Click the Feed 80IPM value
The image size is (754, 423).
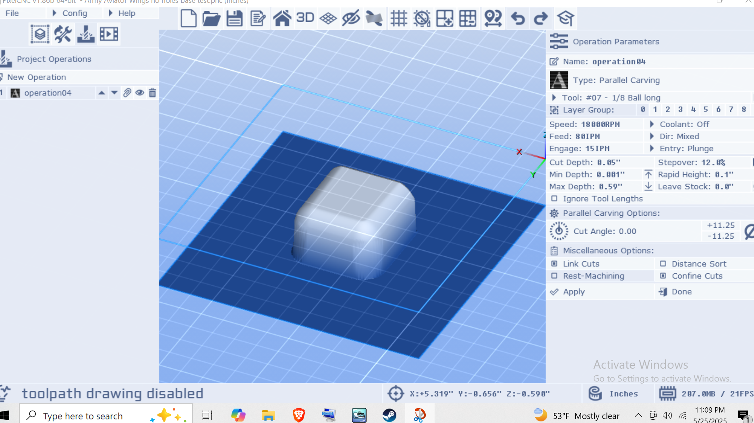click(x=588, y=136)
